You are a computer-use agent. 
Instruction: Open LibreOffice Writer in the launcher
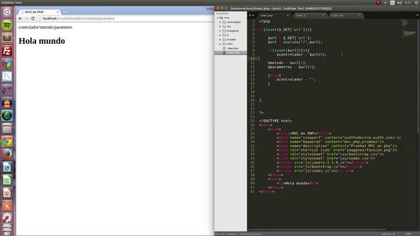pyautogui.click(x=7, y=167)
